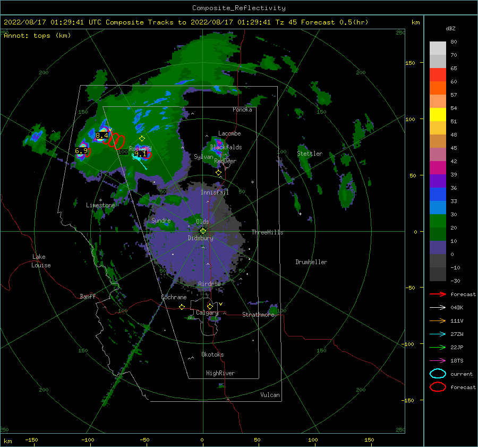
Task: Click the 111V legend text
Action: tap(457, 321)
